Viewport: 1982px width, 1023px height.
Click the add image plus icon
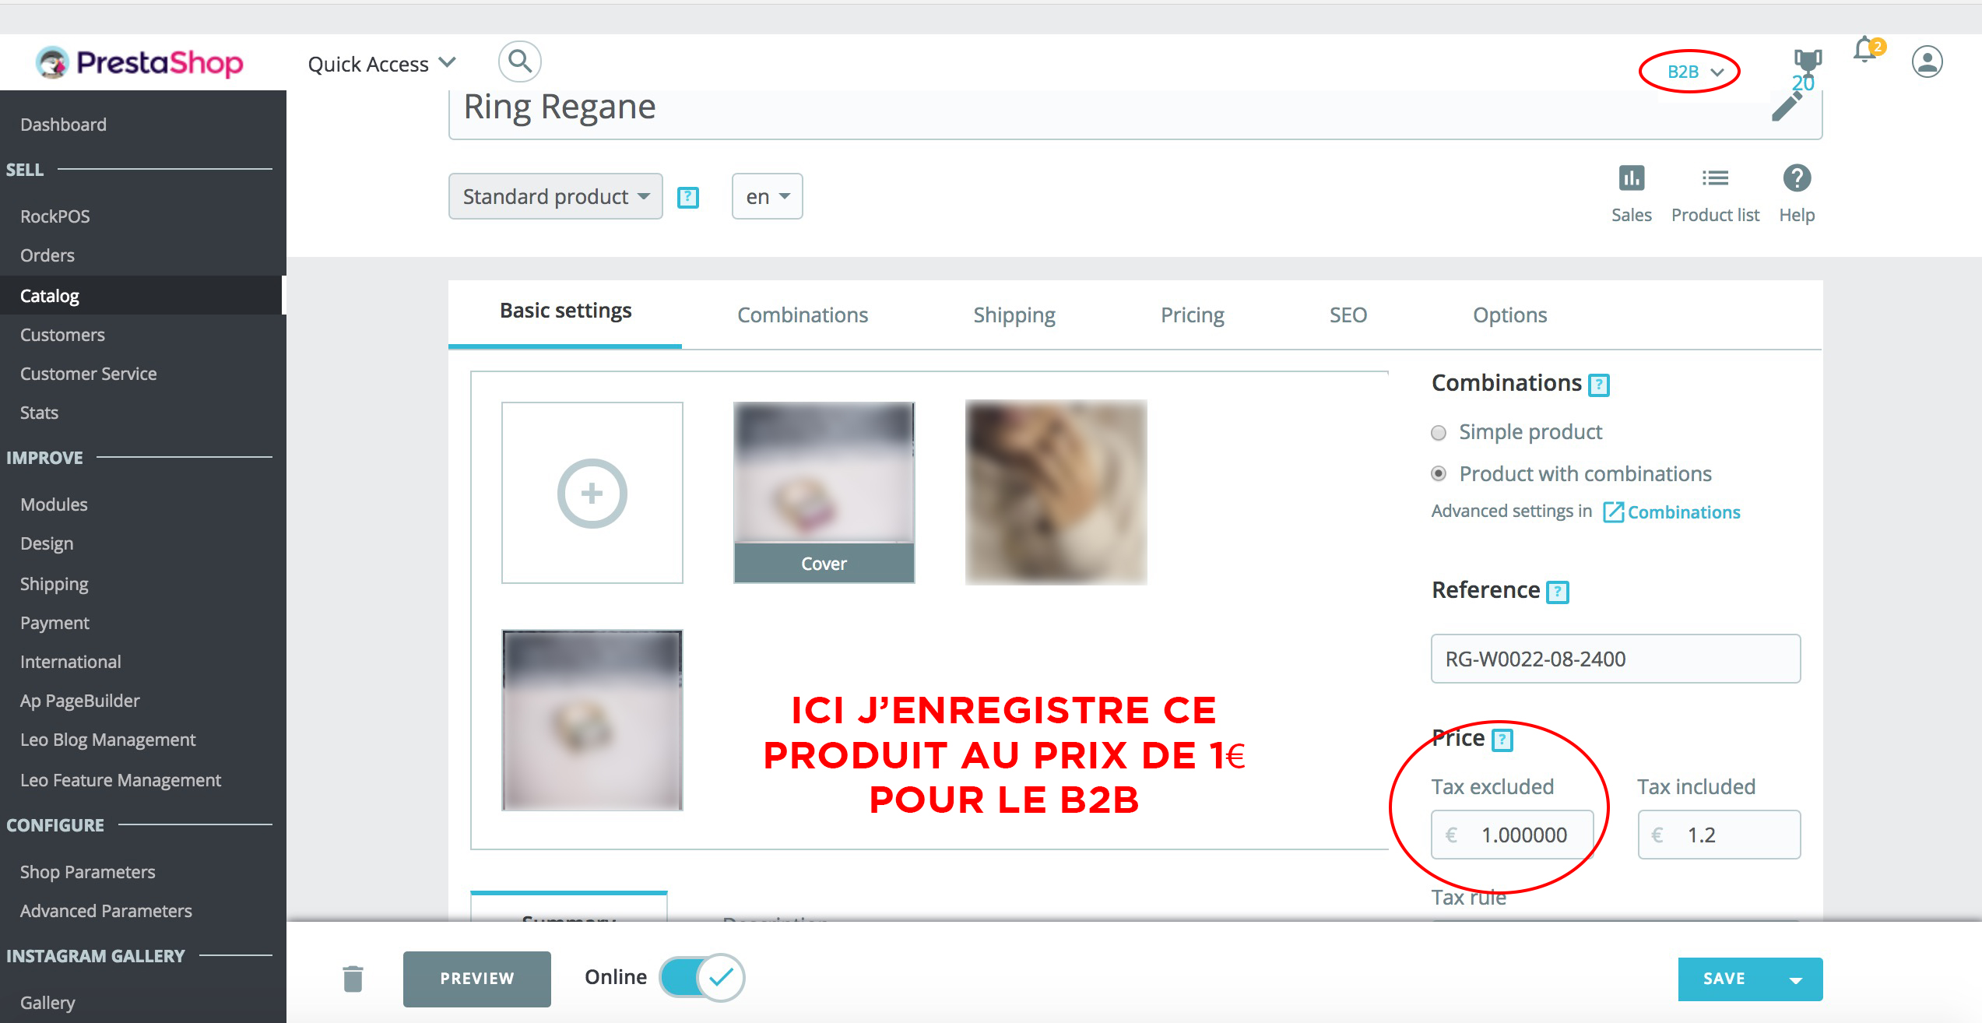pyautogui.click(x=592, y=493)
